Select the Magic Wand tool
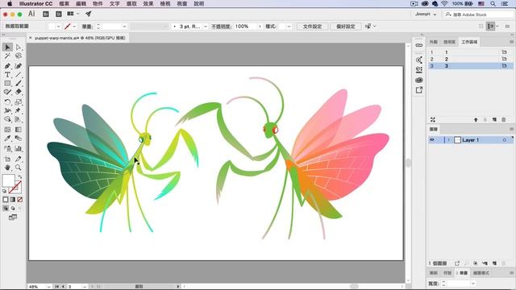Viewport: 516px width, 290px height. point(7,56)
